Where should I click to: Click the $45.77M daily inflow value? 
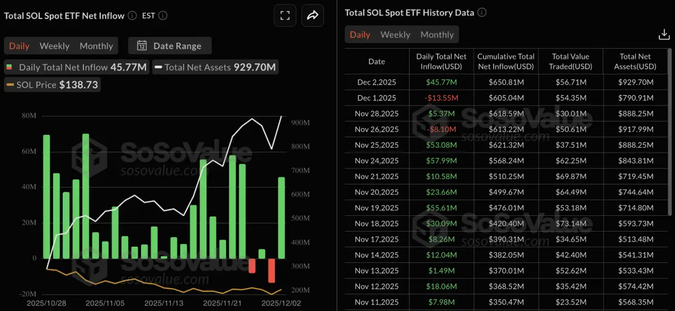[442, 82]
